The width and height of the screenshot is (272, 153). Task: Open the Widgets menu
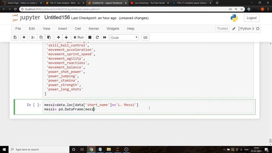(x=113, y=28)
